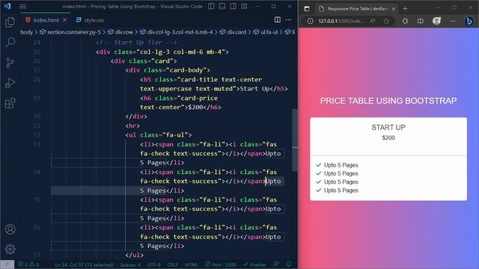Open the Run and Debug view

coord(10,83)
